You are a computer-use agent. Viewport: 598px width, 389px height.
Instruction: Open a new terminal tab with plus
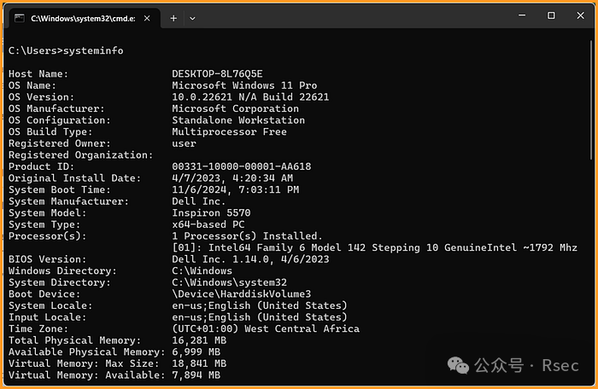click(173, 17)
